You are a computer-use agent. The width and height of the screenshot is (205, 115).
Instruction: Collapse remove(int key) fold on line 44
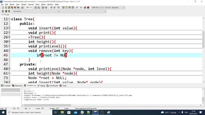click(x=9, y=50)
